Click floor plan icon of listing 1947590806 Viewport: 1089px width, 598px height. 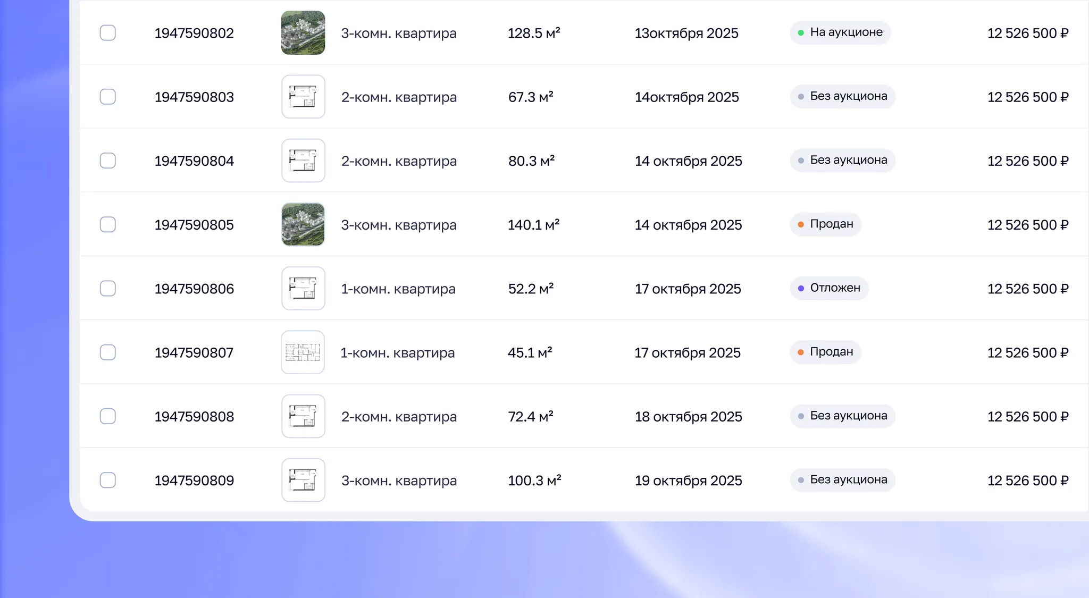(303, 289)
